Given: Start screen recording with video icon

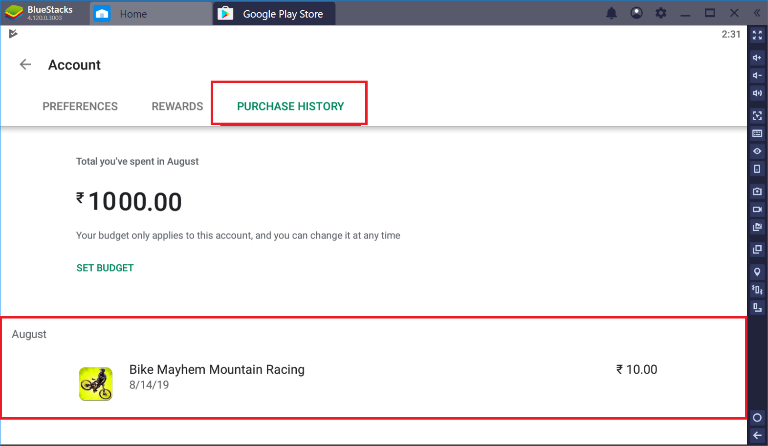Looking at the screenshot, I should tap(757, 209).
